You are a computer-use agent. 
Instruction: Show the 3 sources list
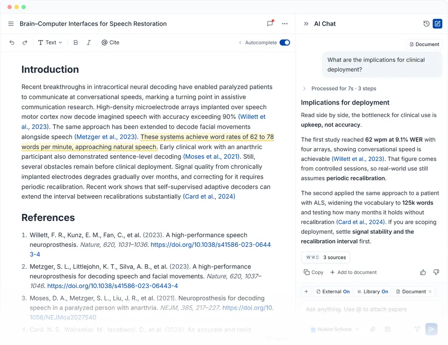coord(325,257)
